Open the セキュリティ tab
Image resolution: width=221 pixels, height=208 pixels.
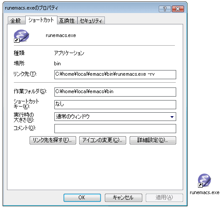(x=91, y=20)
